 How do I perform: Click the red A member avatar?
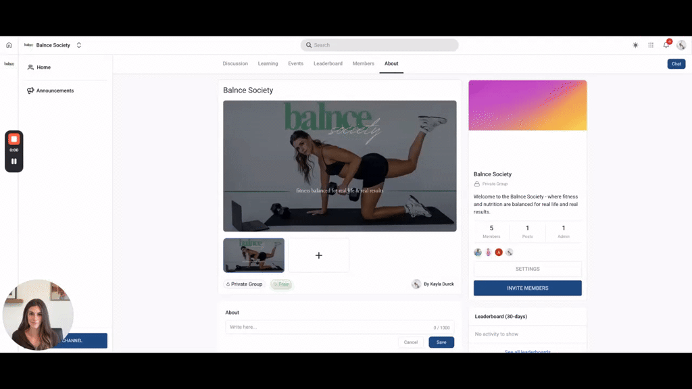499,253
